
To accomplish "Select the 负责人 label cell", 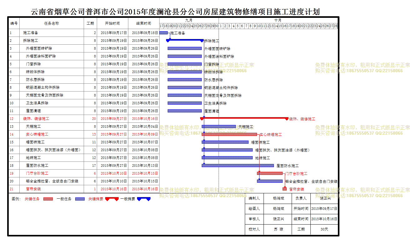I will point(301,198).
